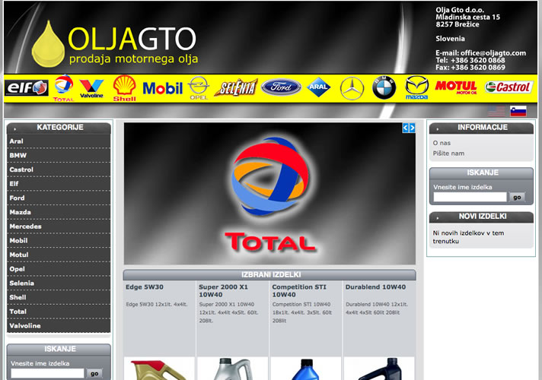This screenshot has width=542, height=380.
Task: Switch language with the Slovenian flag
Action: tap(518, 111)
